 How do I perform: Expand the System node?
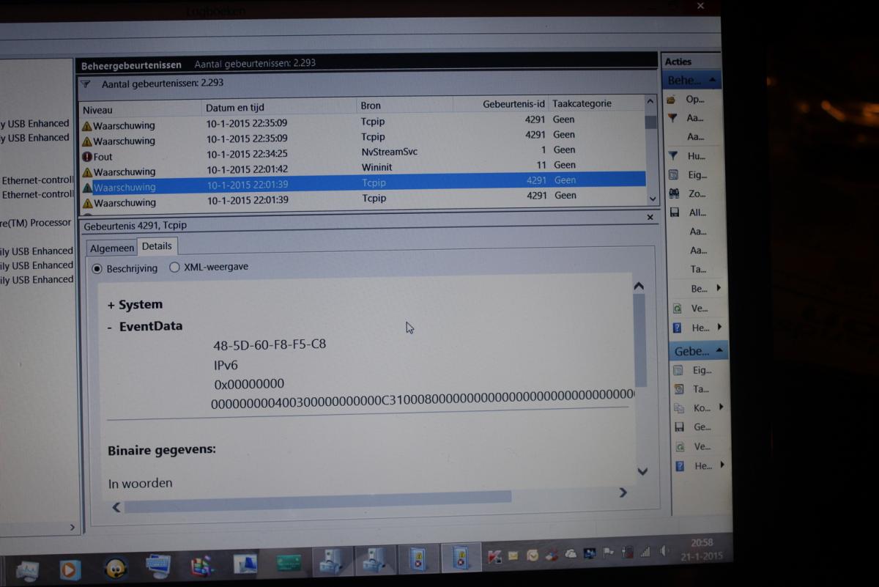[111, 305]
